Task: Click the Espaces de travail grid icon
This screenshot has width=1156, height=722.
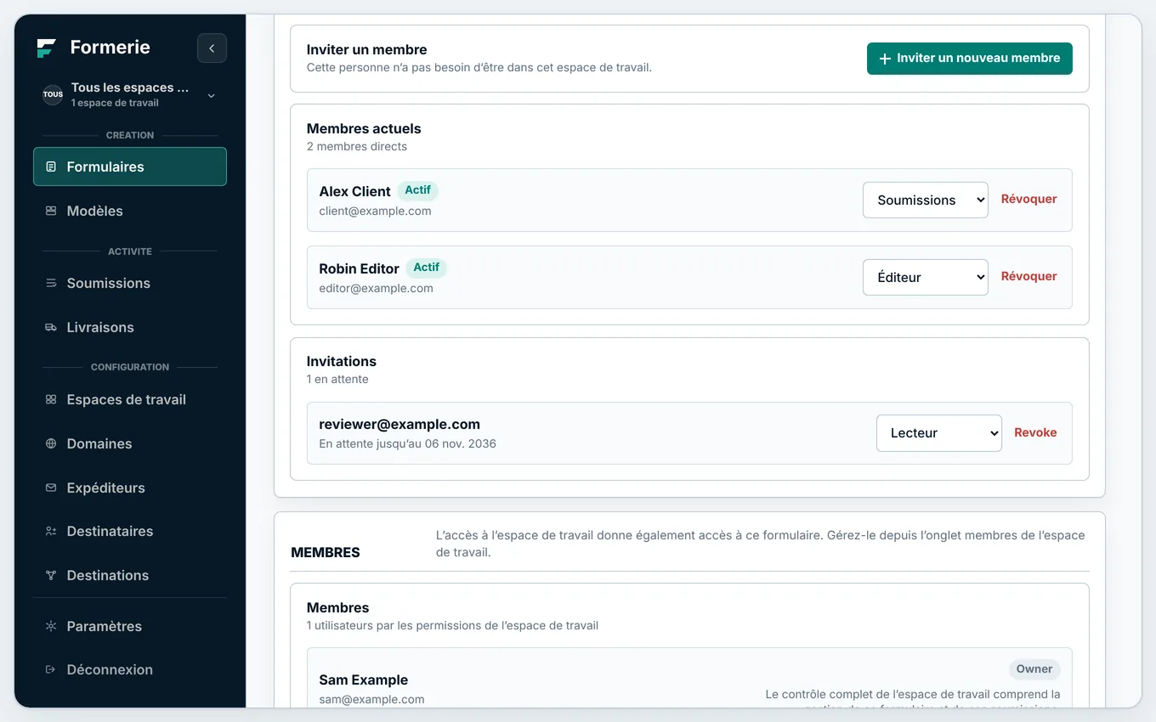Action: point(51,399)
